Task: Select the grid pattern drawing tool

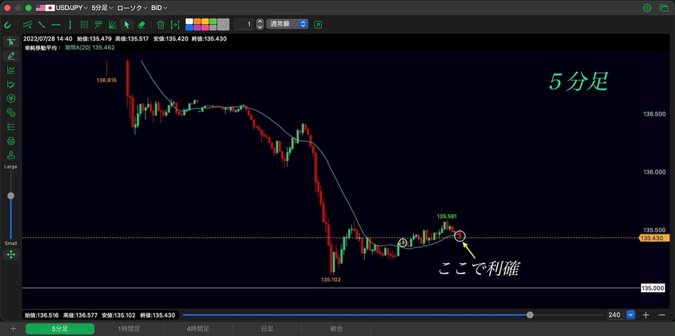Action: coord(84,25)
